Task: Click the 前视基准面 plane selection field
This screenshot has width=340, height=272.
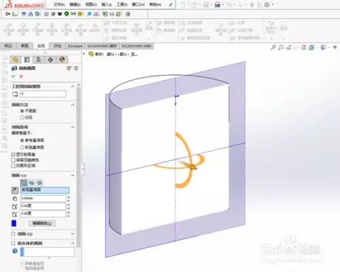Action: [x=45, y=190]
